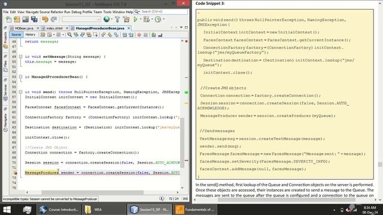Click the editor vertical scrollbar thumb
The image size is (383, 215).
182,142
